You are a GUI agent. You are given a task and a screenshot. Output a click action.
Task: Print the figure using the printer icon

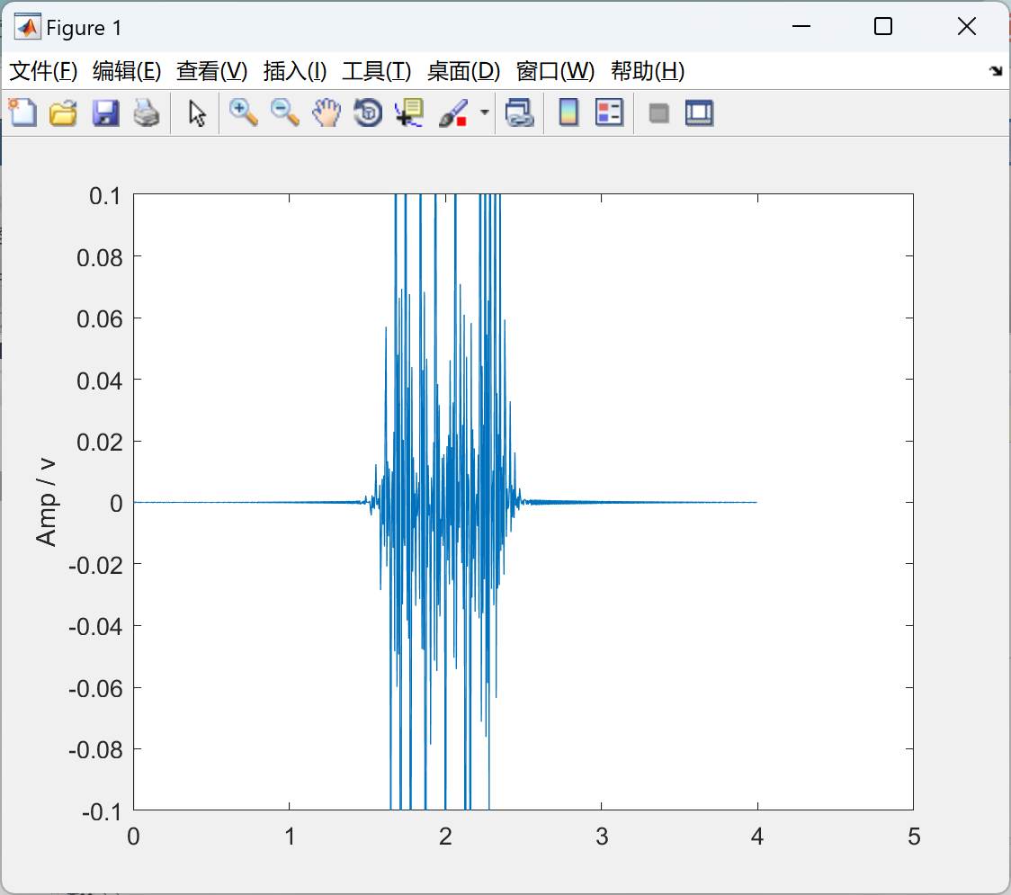pyautogui.click(x=147, y=112)
